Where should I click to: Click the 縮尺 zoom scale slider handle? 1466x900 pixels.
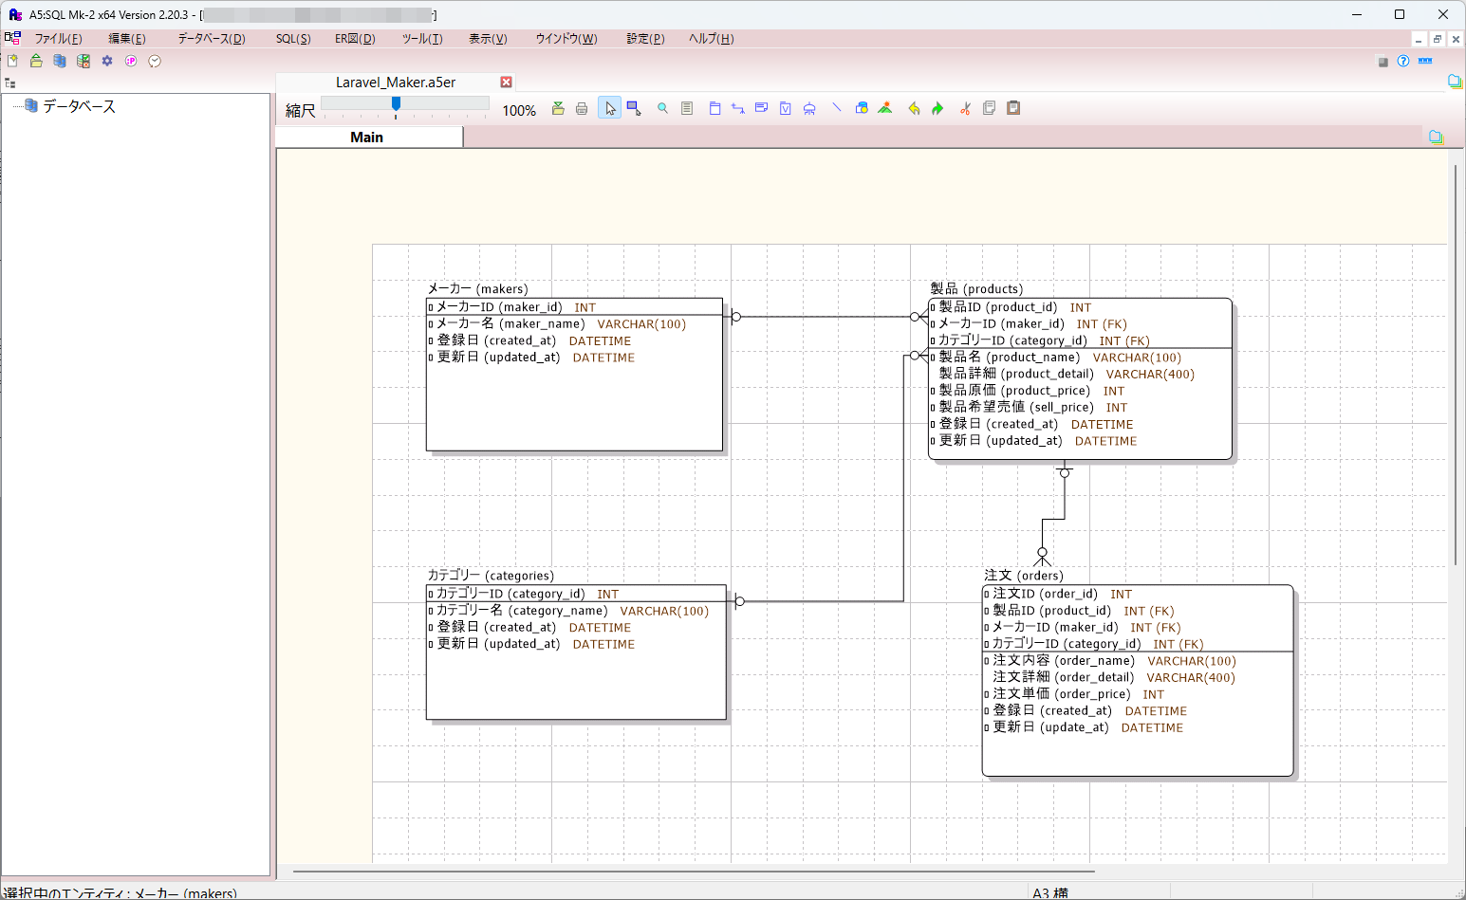(396, 103)
